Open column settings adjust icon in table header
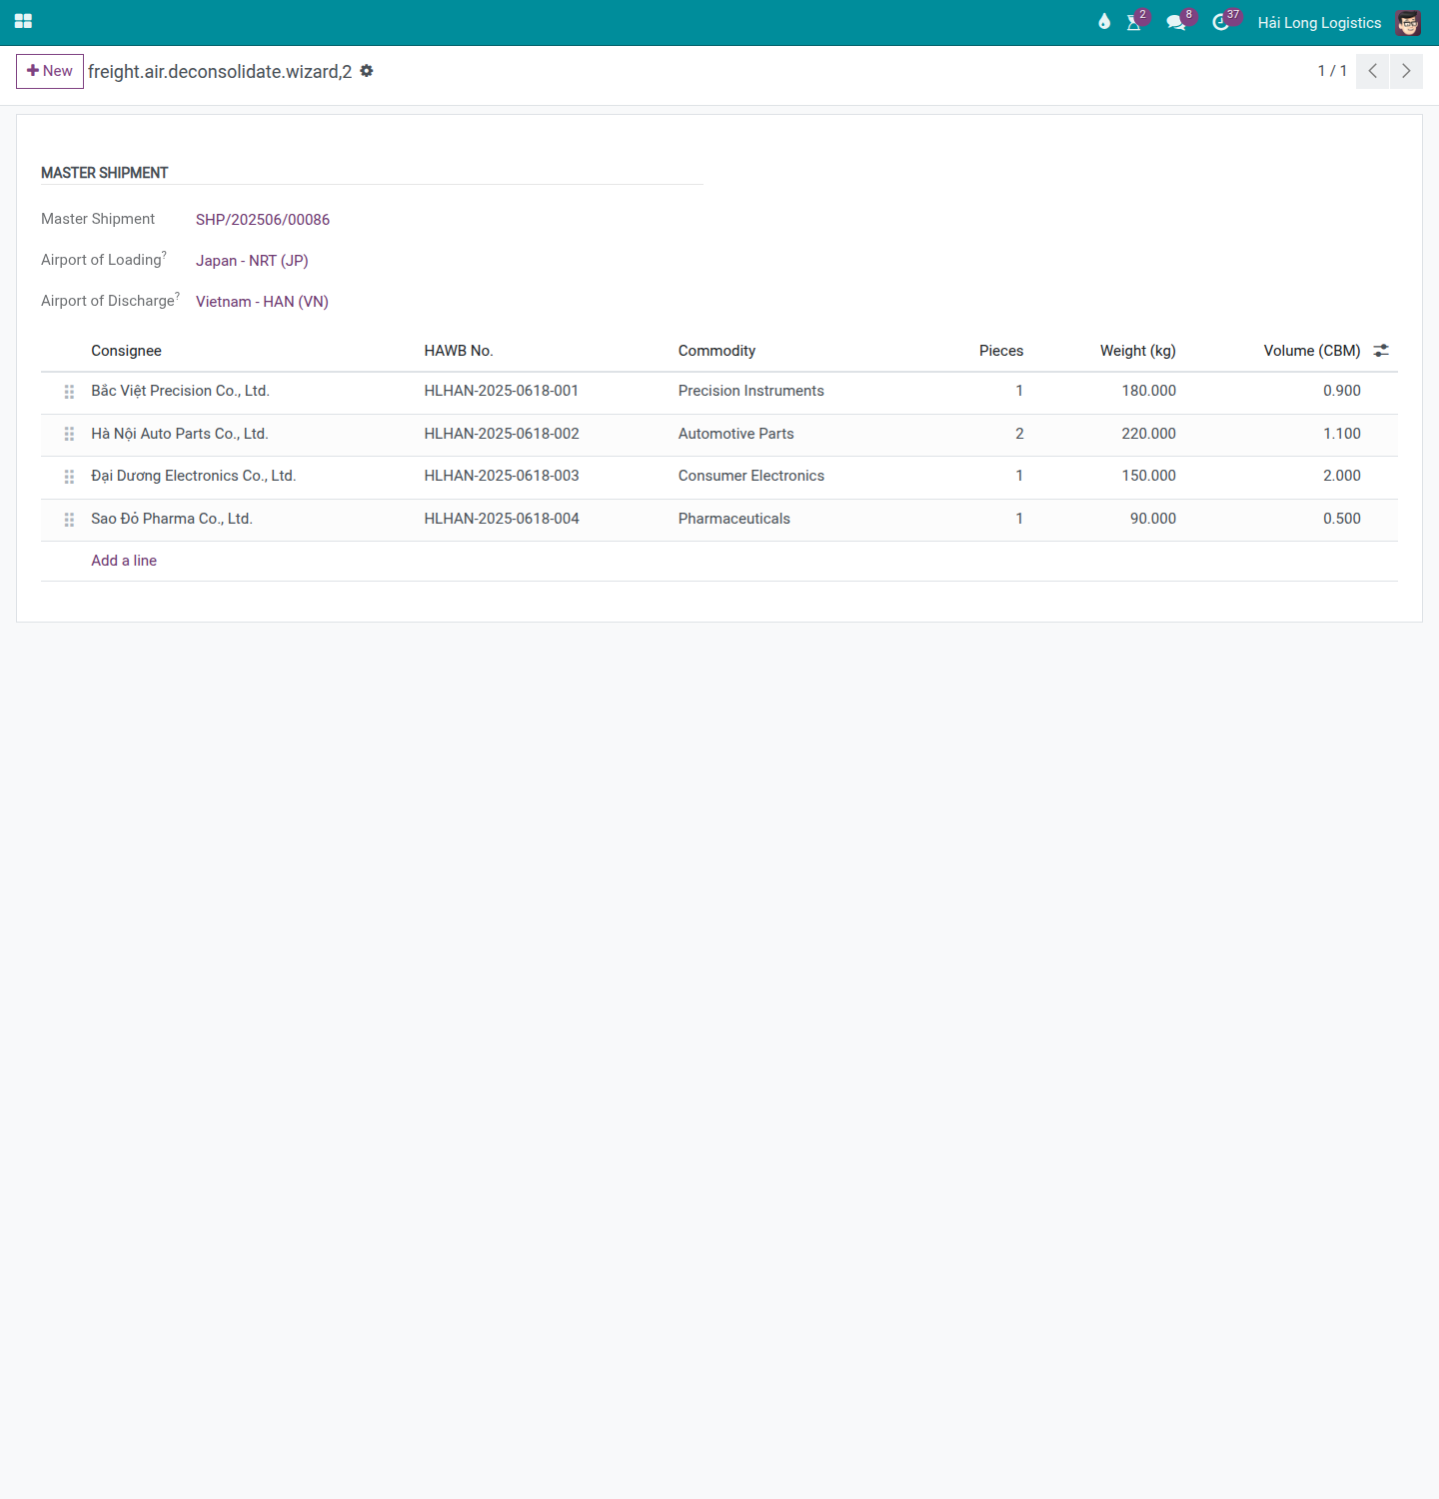Screen dimensions: 1439x1499 [1381, 351]
